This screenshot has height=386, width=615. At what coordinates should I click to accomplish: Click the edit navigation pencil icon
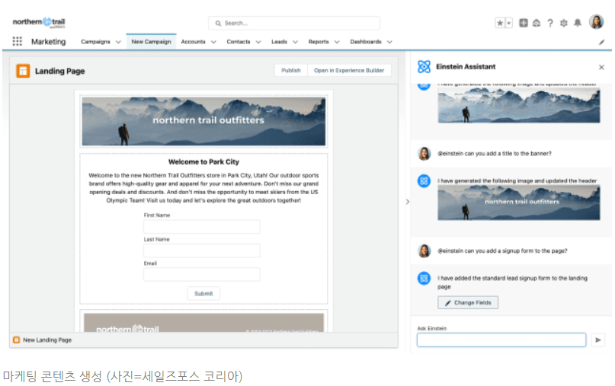click(602, 42)
